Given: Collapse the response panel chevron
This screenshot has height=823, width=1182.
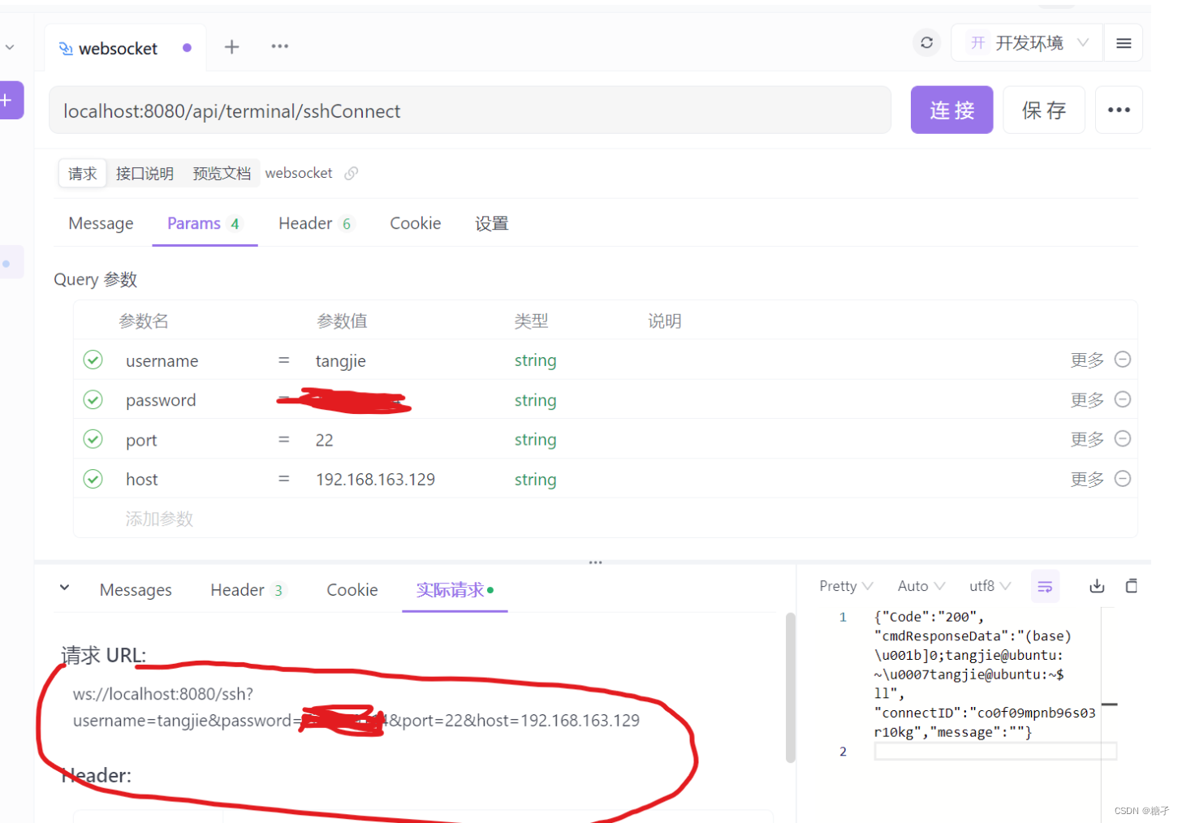Looking at the screenshot, I should tap(64, 588).
